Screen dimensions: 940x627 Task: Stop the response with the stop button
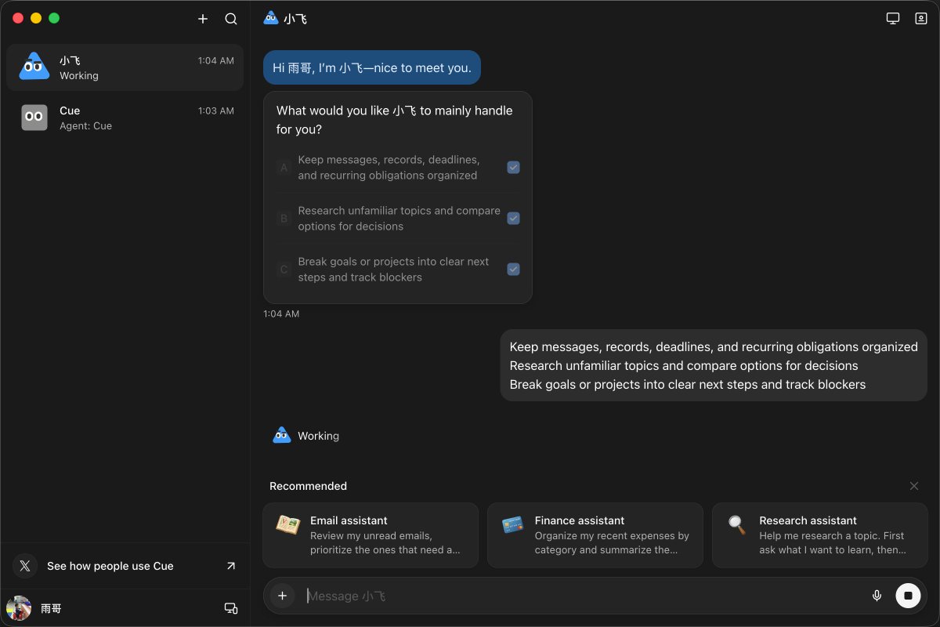click(908, 596)
